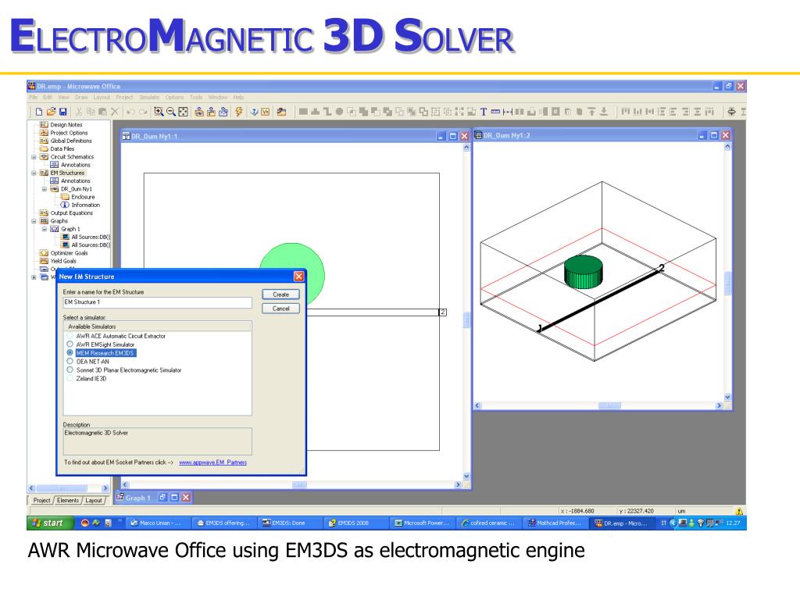Click the Tune tool icon

pos(254,112)
